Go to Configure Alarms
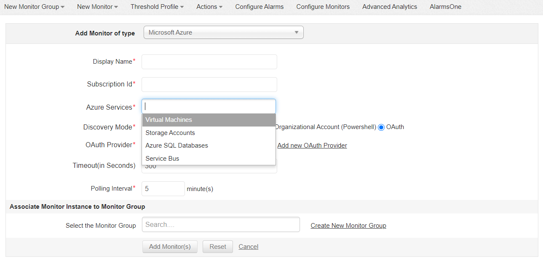Viewport: 543px width, 264px height. [x=259, y=7]
